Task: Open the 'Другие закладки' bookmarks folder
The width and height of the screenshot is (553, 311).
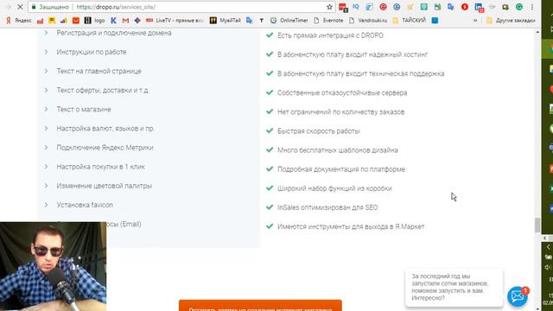Action: pyautogui.click(x=511, y=21)
